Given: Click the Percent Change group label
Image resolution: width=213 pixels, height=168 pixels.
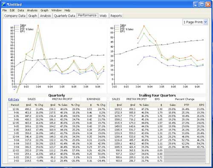Looking at the screenshot, I should pyautogui.click(x=184, y=99).
